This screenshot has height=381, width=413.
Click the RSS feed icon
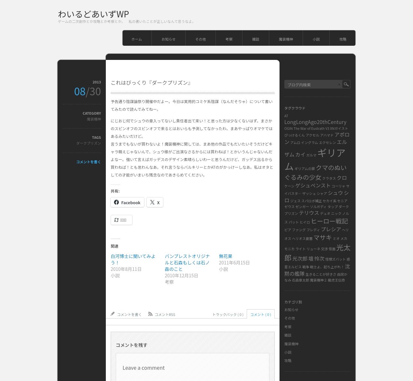150,314
